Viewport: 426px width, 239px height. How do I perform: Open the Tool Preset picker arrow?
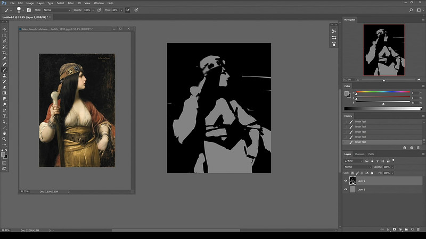coord(11,10)
